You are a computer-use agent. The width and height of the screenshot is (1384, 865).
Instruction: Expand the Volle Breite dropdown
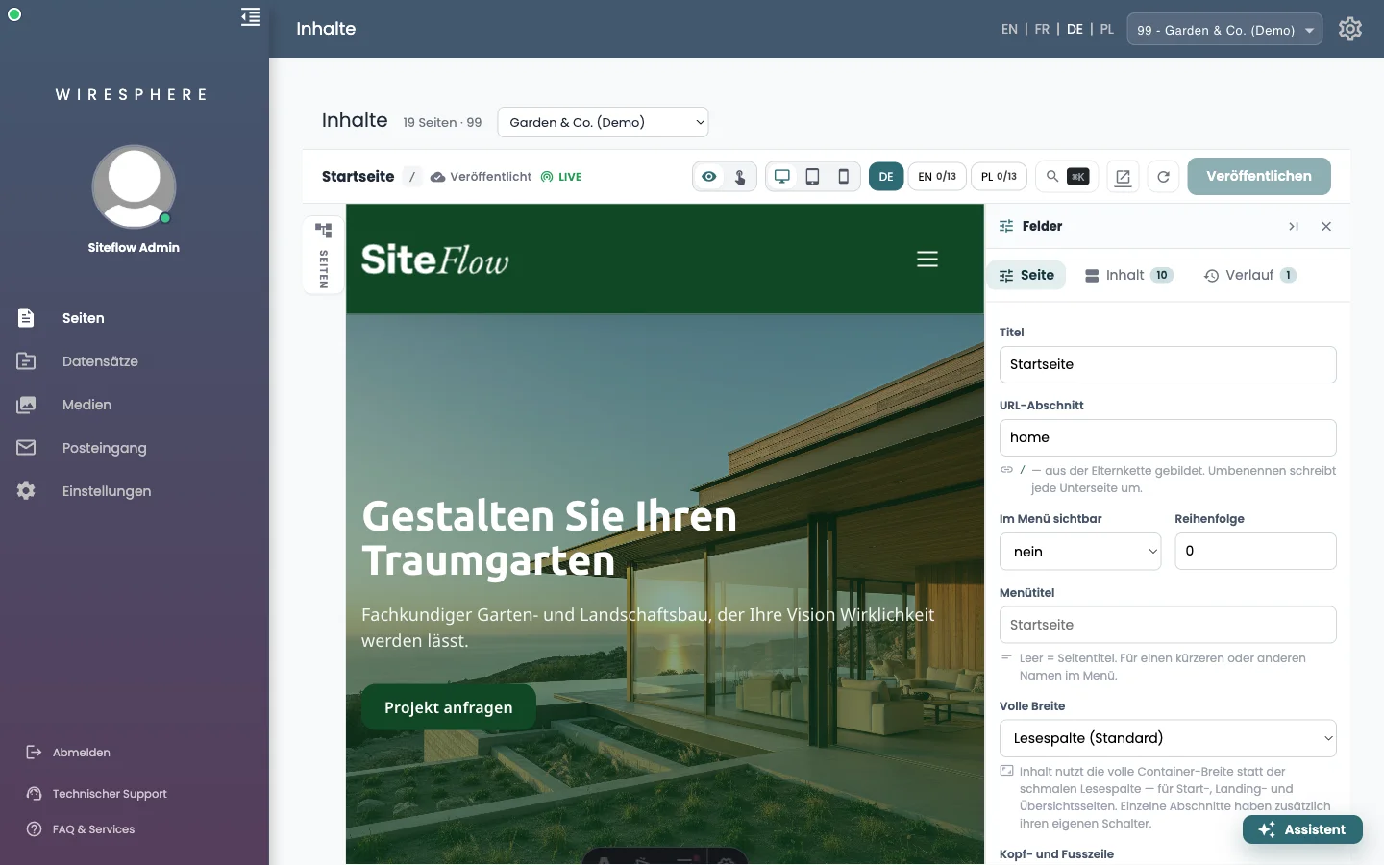point(1168,738)
